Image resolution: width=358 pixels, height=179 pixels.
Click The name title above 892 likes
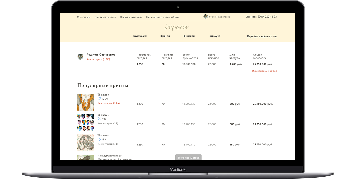point(103,115)
